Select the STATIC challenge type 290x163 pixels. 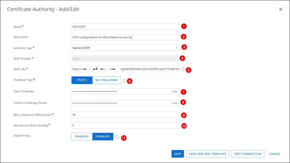click(82, 80)
